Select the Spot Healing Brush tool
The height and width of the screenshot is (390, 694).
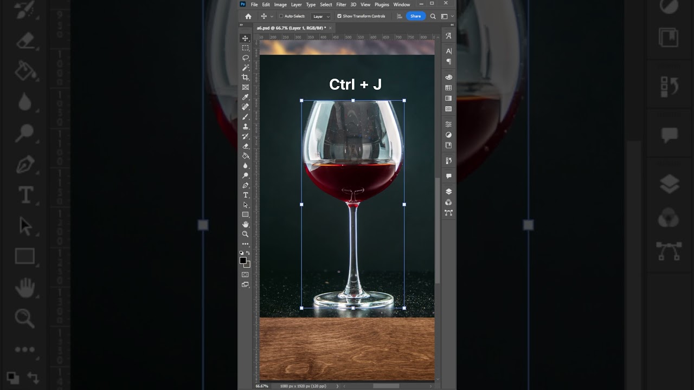pyautogui.click(x=245, y=107)
